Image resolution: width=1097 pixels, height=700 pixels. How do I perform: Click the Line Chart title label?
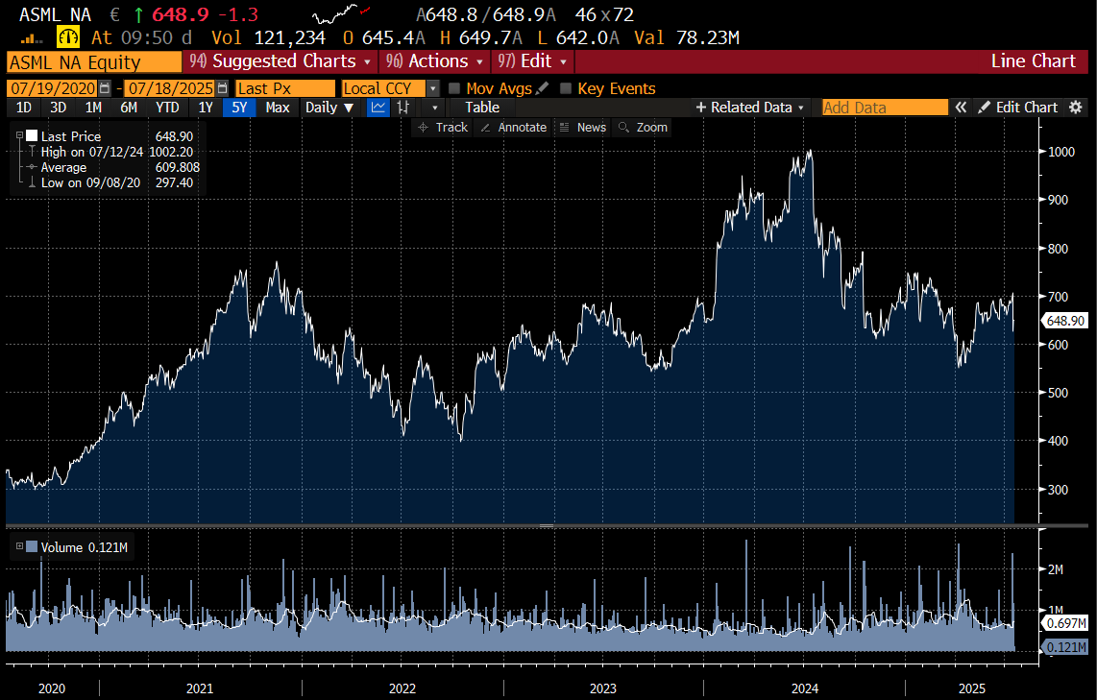pyautogui.click(x=1033, y=61)
